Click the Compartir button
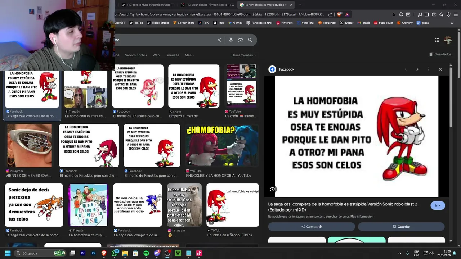 click(312, 227)
